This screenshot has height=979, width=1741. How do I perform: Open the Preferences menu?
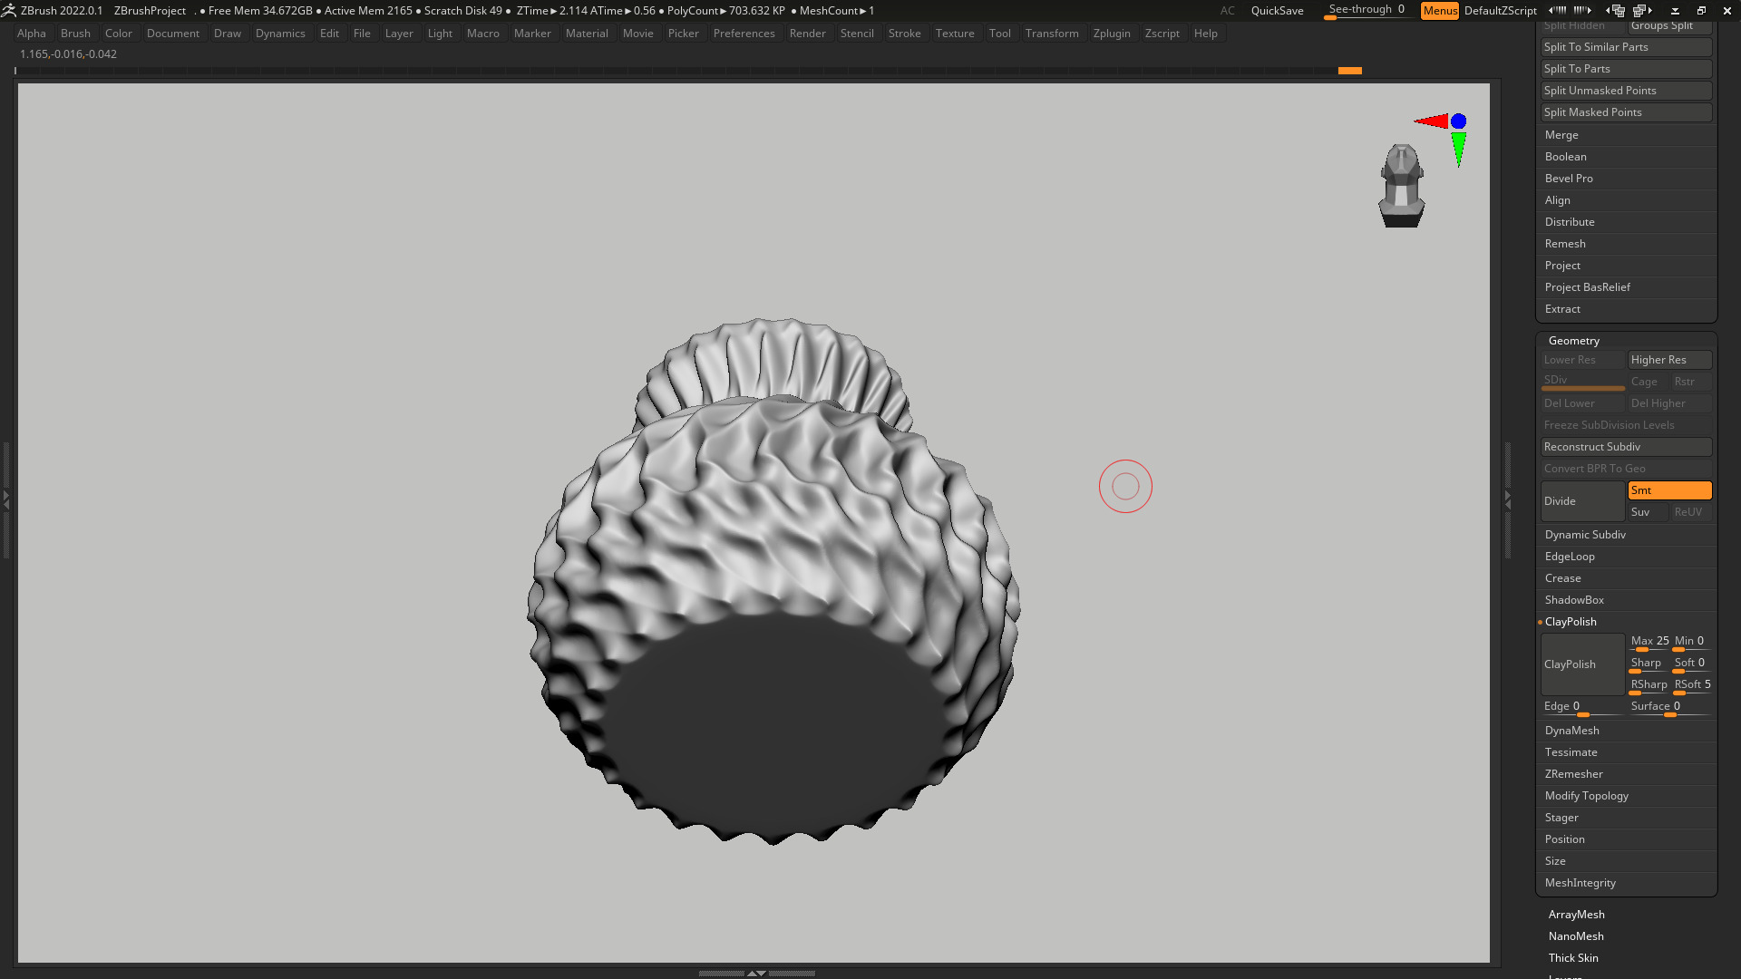[x=744, y=34]
